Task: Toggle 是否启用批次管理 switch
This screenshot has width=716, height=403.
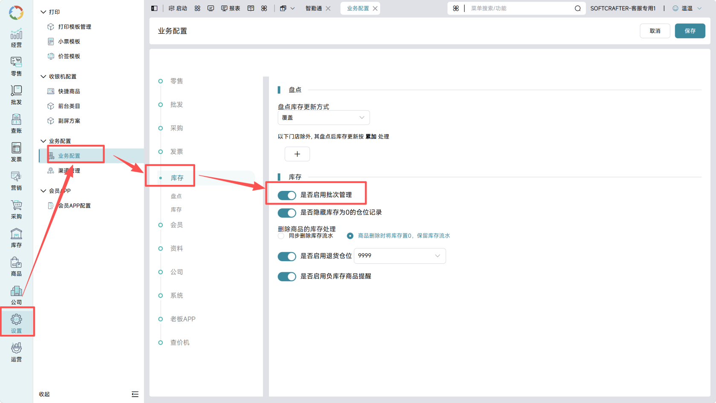Action: 287,195
